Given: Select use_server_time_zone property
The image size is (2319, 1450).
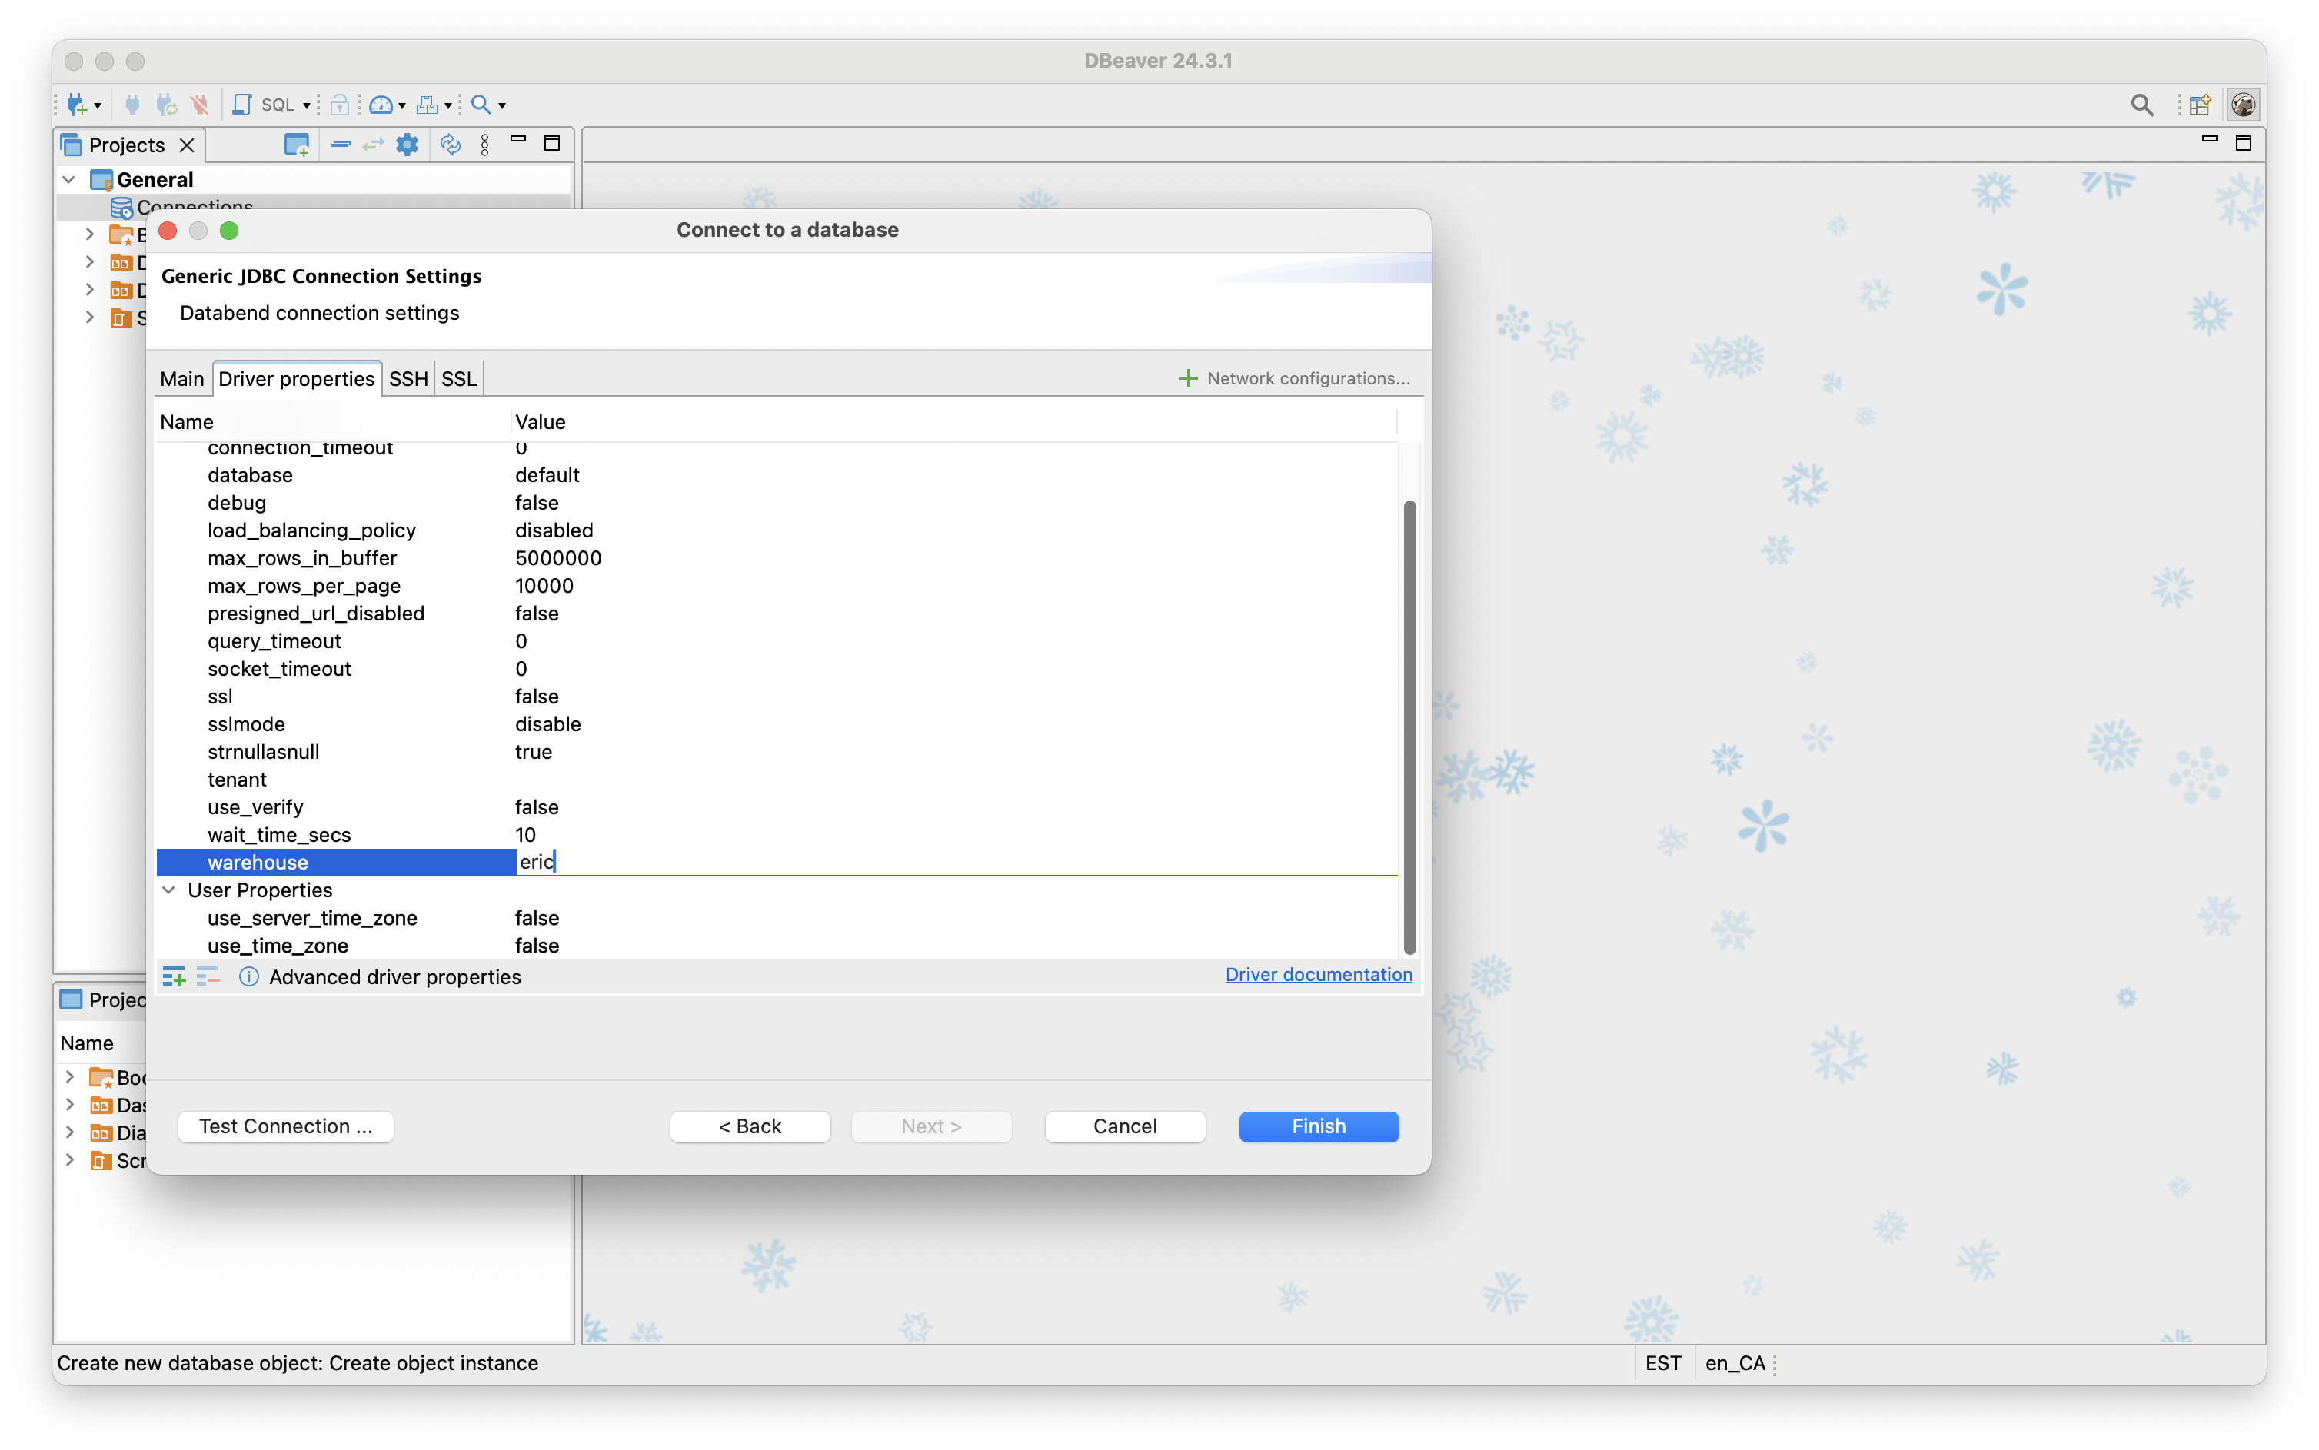Looking at the screenshot, I should coord(311,918).
